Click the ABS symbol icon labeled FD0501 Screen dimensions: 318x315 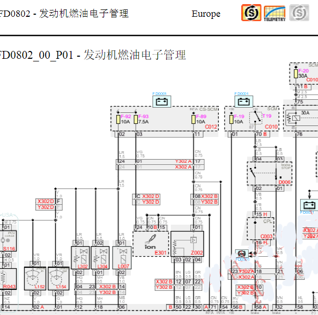[x=242, y=254]
